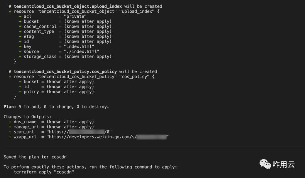Click the green plus before storage_class
Screen dimensions: 305x178
click(x=20, y=57)
